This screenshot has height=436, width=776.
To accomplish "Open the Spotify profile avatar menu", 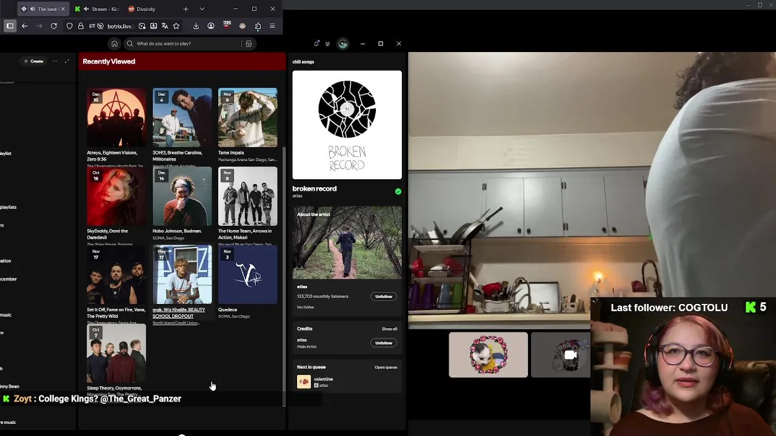I will (x=343, y=44).
